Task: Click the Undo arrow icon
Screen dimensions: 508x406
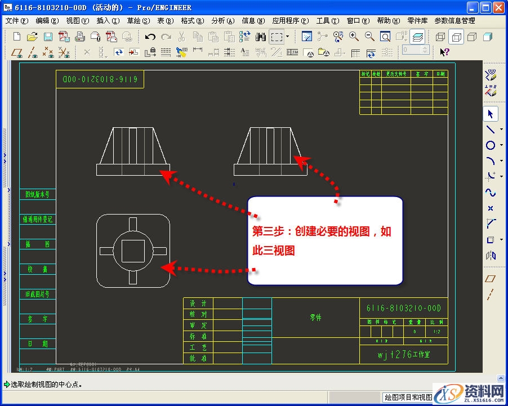Action: click(150, 37)
